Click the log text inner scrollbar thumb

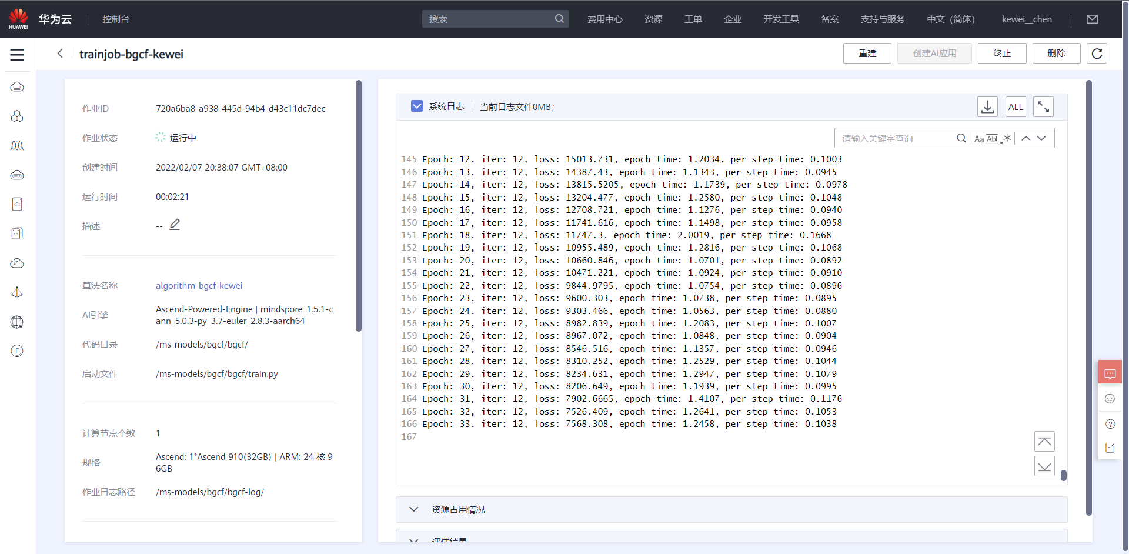point(1064,475)
